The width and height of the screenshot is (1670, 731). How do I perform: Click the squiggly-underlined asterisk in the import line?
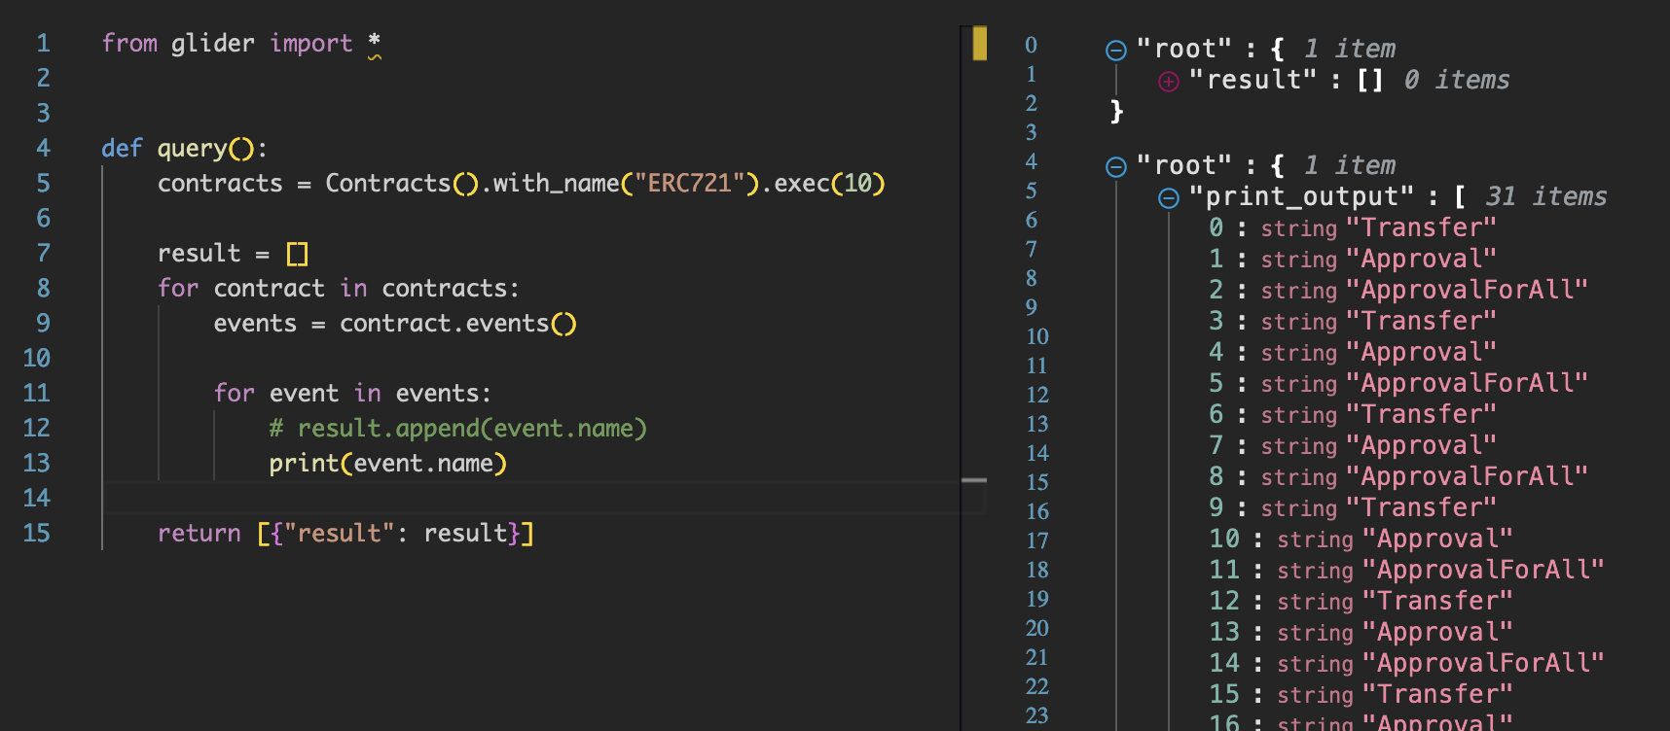pos(375,44)
